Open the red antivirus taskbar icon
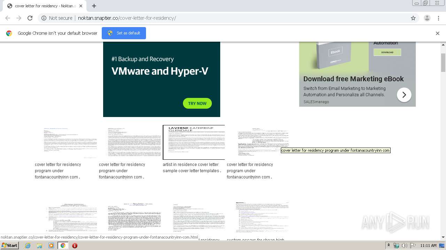 coord(75,245)
